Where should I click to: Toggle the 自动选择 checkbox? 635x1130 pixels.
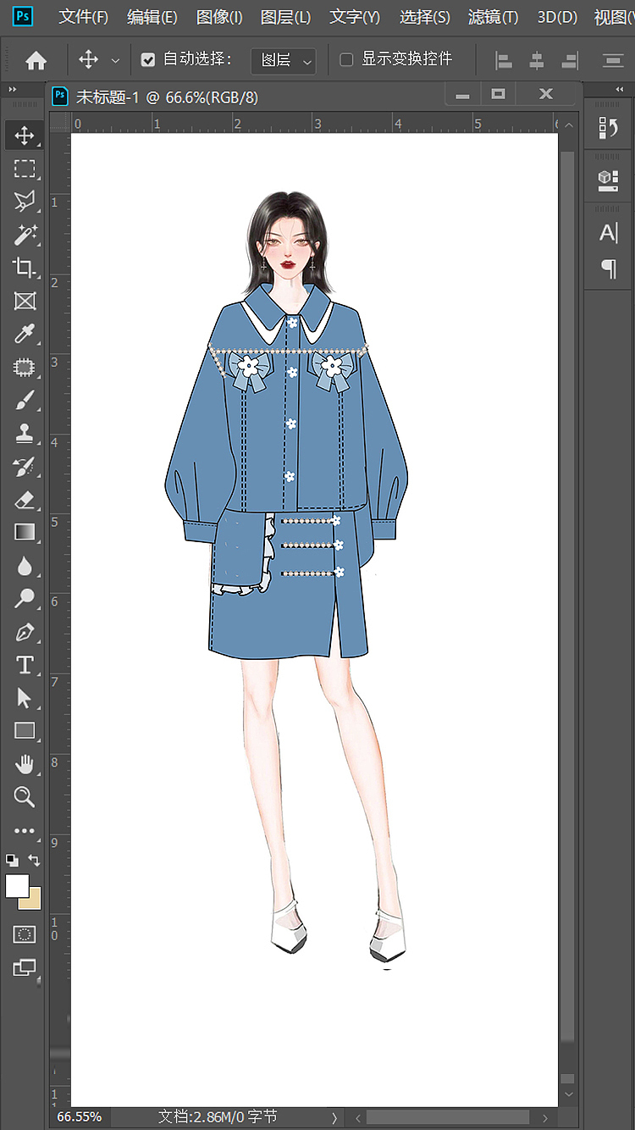point(148,59)
